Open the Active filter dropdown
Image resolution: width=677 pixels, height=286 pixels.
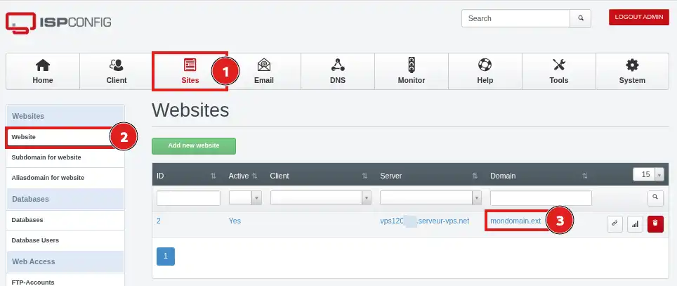[x=245, y=198]
